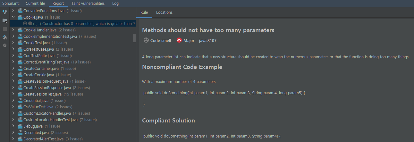
Task: Click 'Methods should not have too many parameters' heading
Action: click(208, 30)
